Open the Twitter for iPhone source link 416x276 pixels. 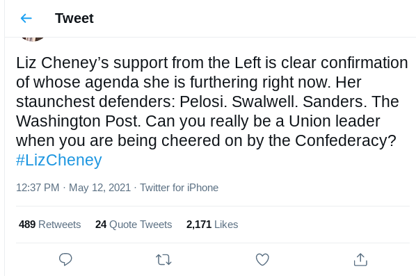[x=179, y=188]
